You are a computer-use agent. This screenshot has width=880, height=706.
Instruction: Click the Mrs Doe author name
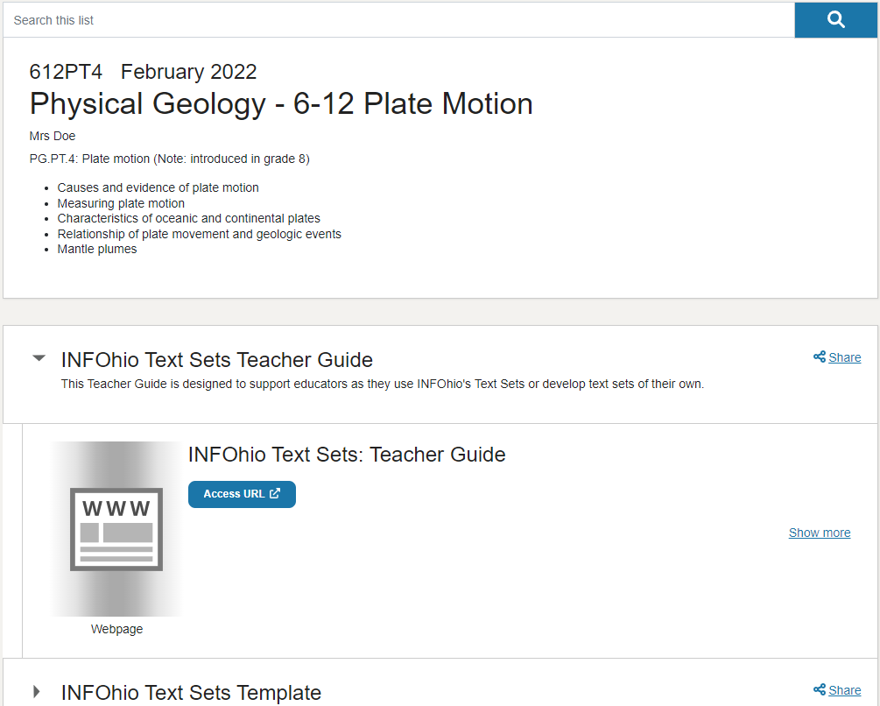coord(53,136)
